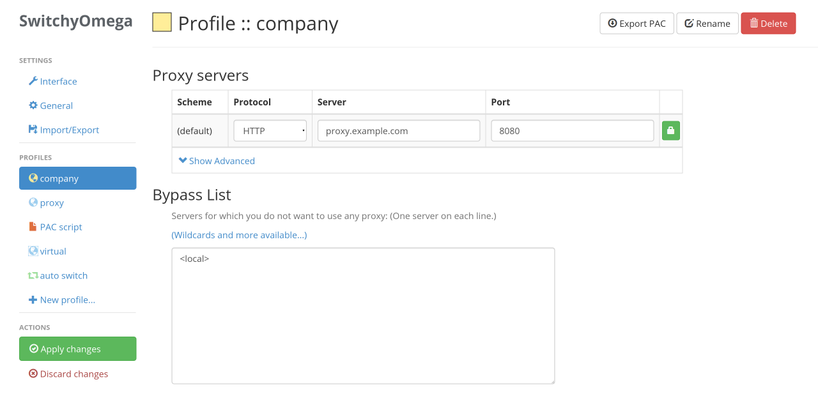Viewport: 818px width, 396px height.
Task: Open the Protocol HTTP dropdown
Action: coord(270,130)
